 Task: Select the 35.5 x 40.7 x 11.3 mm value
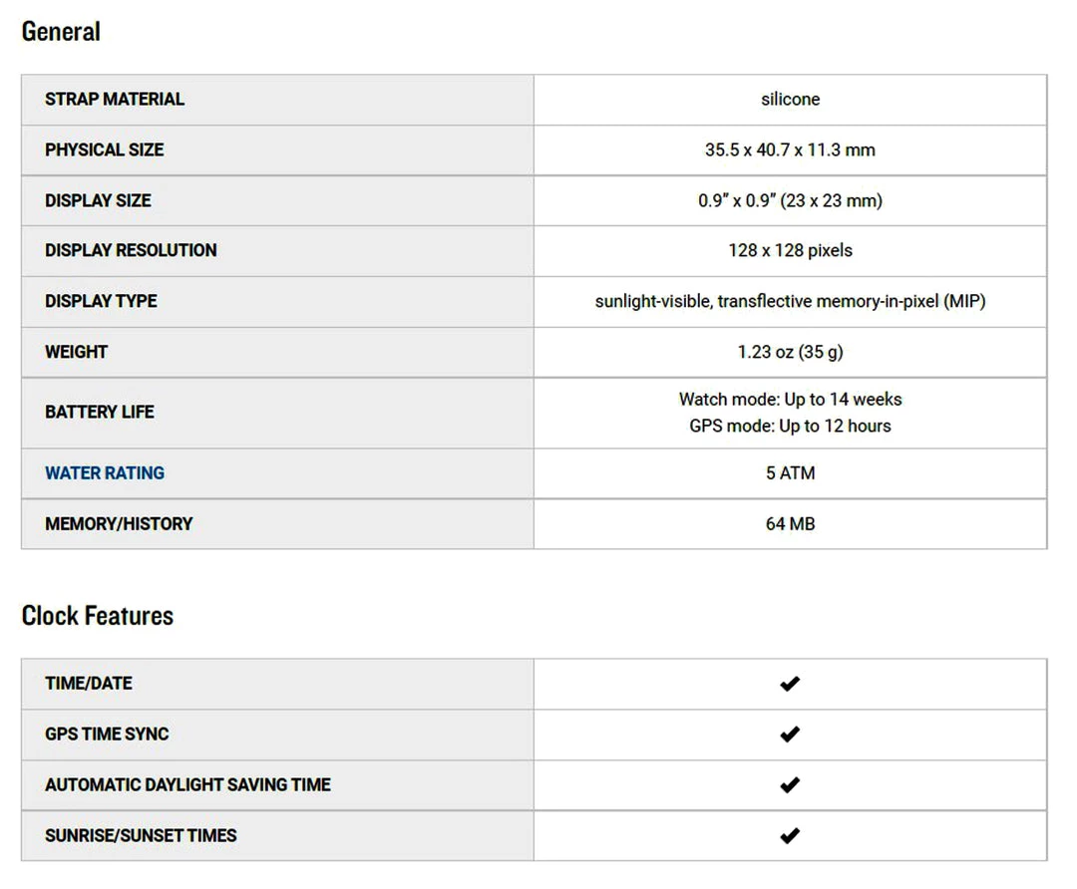(x=790, y=150)
